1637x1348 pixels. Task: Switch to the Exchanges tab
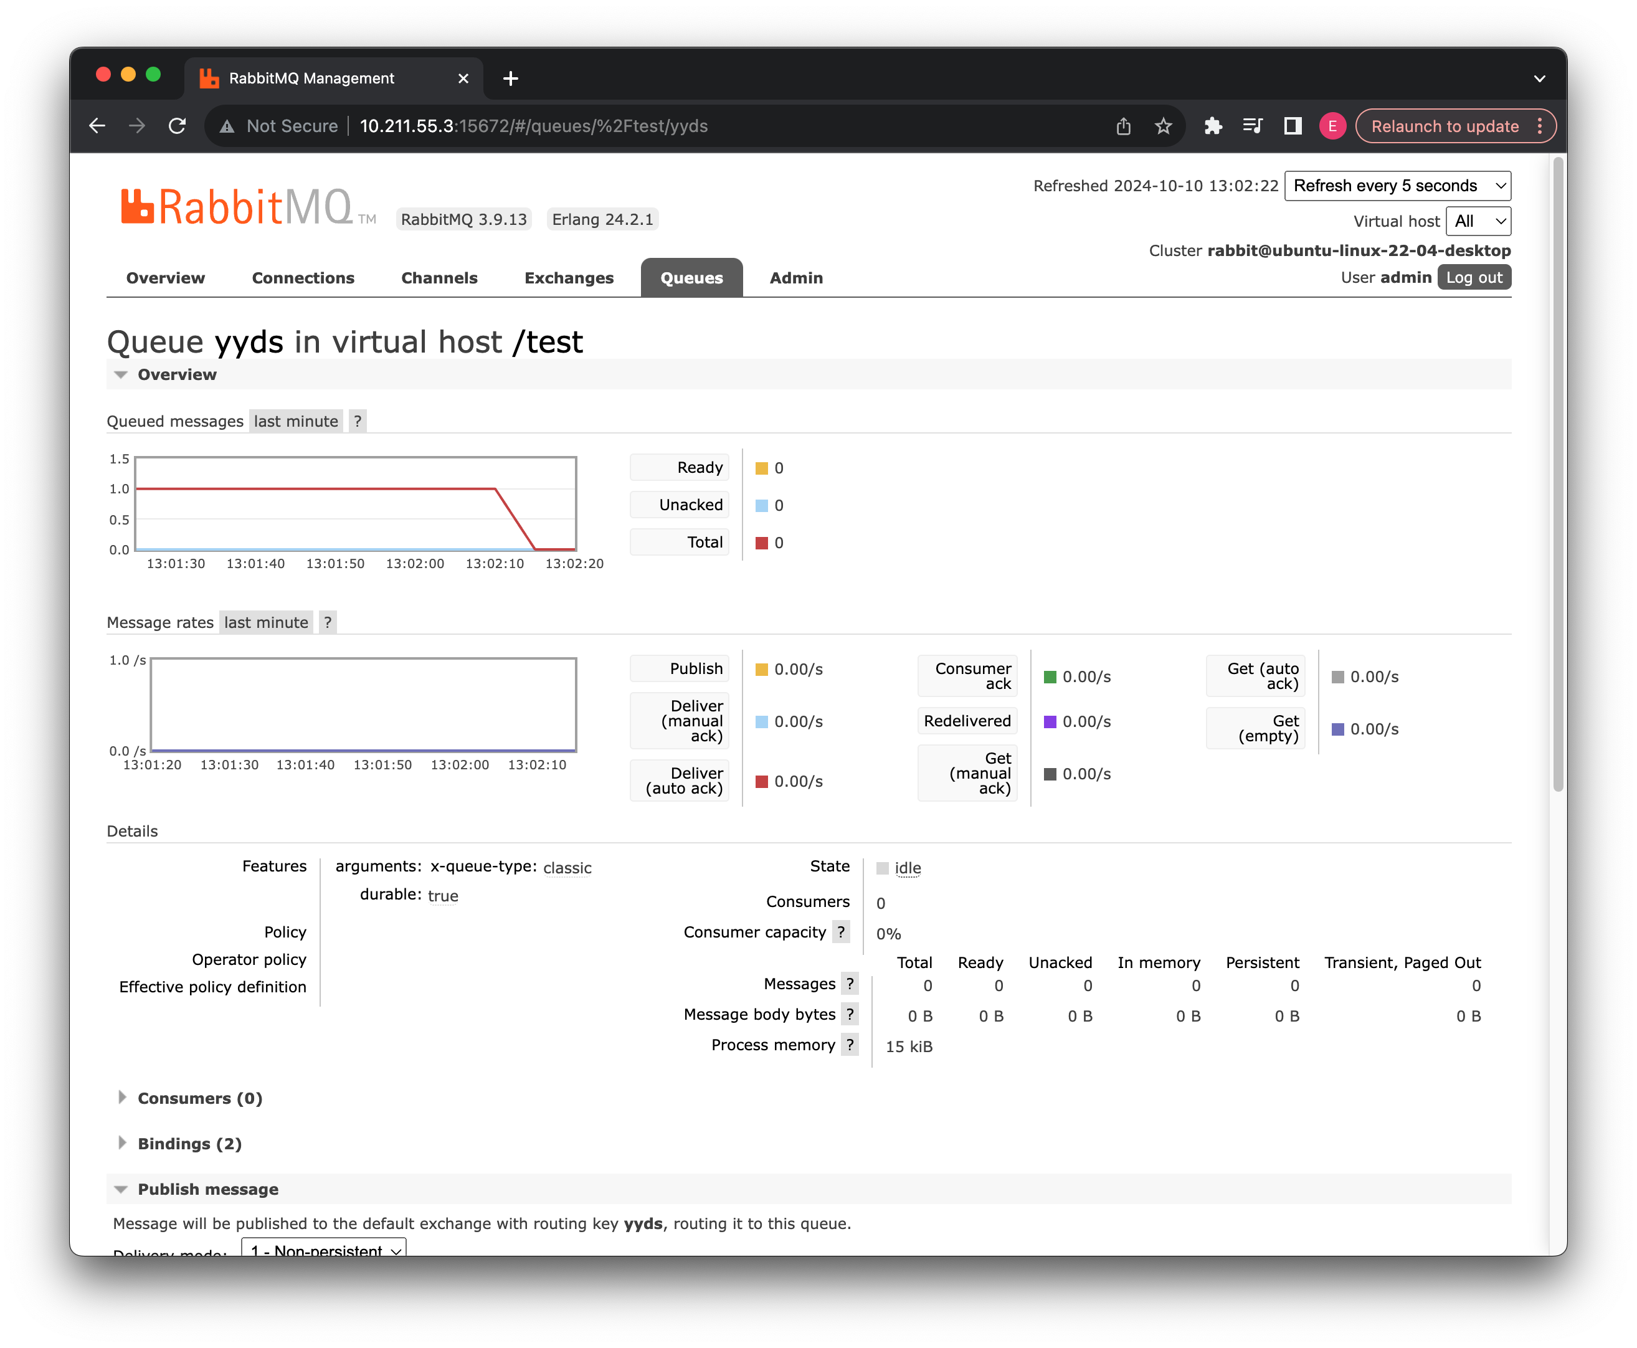point(569,278)
